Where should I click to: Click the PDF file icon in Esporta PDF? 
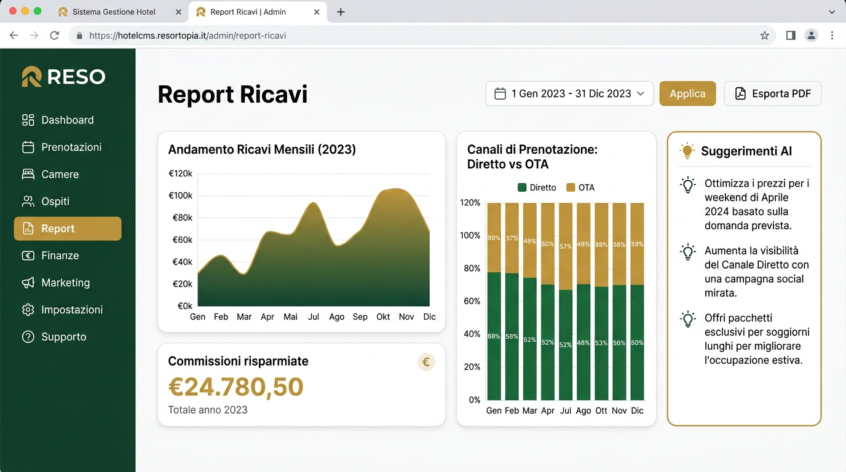pyautogui.click(x=740, y=93)
